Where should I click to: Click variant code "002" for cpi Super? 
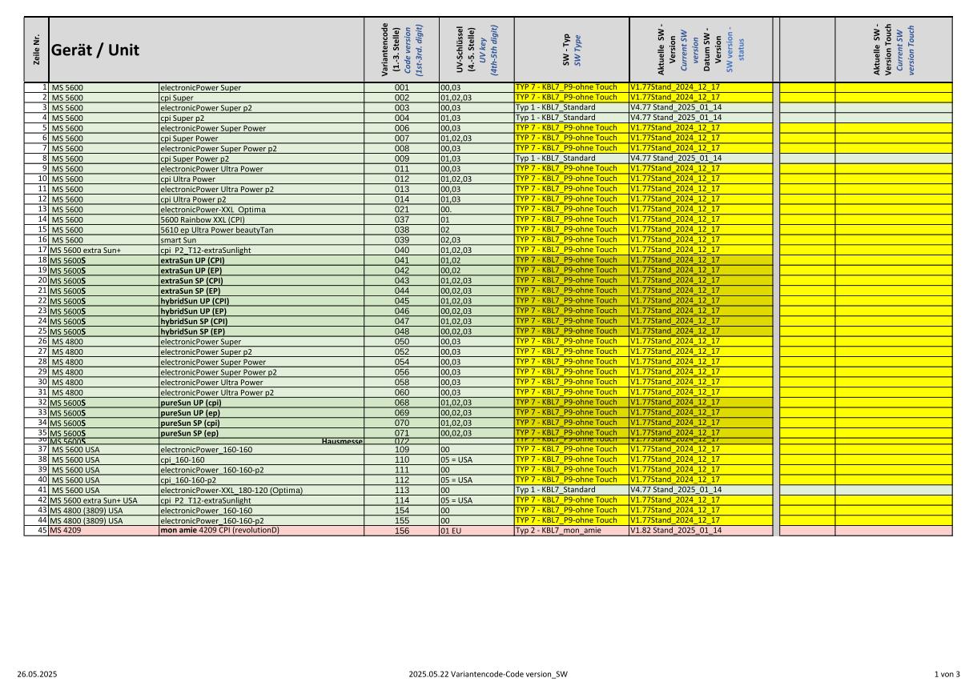pyautogui.click(x=402, y=98)
